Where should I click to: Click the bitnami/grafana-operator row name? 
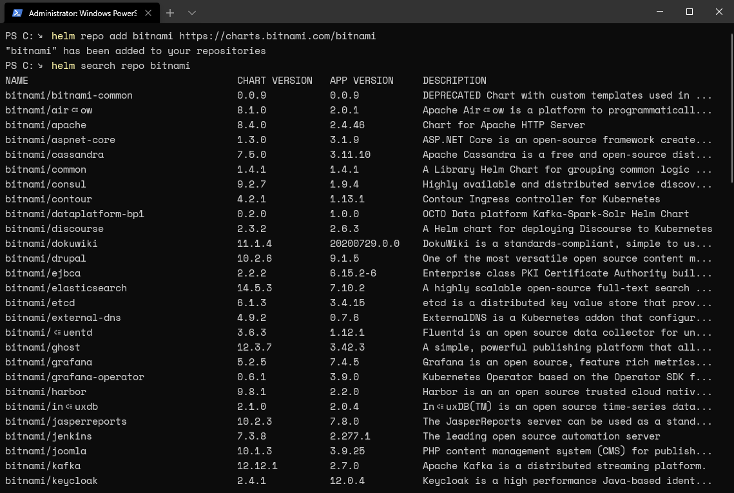click(74, 377)
